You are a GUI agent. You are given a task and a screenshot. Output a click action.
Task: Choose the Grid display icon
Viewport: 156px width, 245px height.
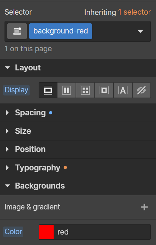85,90
